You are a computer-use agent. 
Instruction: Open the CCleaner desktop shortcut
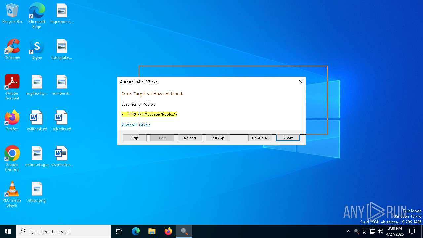[x=12, y=50]
